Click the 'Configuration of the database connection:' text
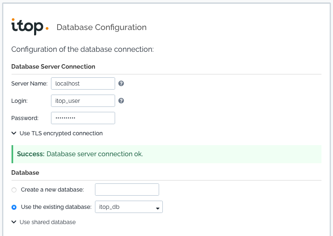333x236 pixels. (82, 49)
